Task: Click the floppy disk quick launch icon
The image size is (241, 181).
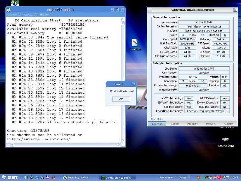Action: pos(48,177)
